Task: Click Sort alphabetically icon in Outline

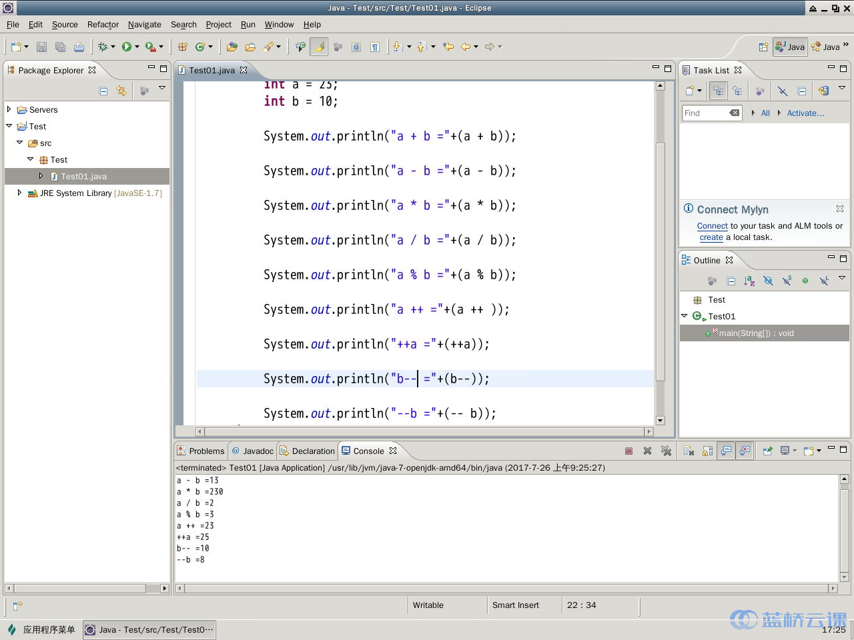Action: [x=749, y=281]
